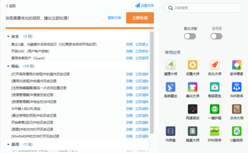Click 立即清除 for 注册表编辑器 record
The width and height of the screenshot is (248, 153).
point(142,88)
